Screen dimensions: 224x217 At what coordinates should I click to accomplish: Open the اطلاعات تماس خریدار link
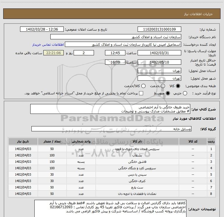point(48,45)
